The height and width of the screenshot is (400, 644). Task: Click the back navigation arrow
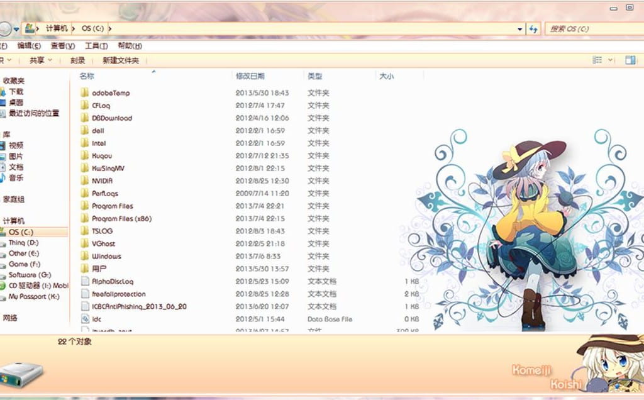pyautogui.click(x=5, y=28)
